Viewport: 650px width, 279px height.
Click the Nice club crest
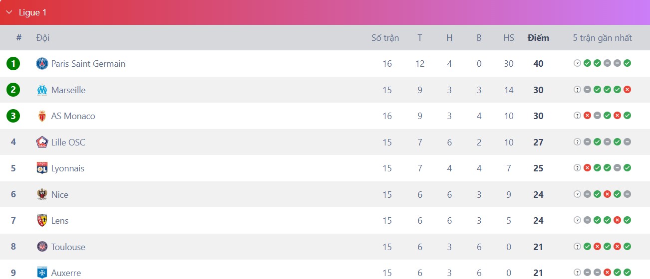point(42,194)
